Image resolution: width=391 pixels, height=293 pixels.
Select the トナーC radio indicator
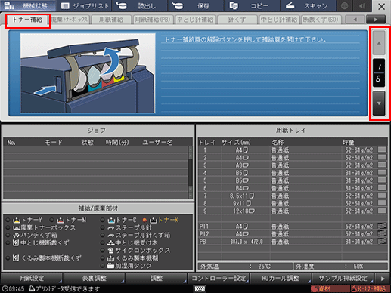(102, 220)
